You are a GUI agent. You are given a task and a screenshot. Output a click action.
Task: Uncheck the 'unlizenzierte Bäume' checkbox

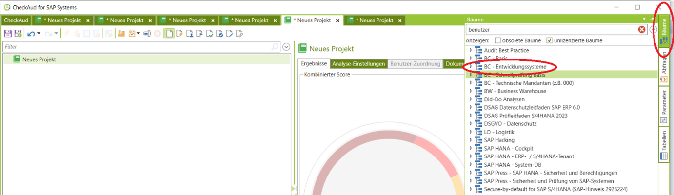[x=550, y=40]
